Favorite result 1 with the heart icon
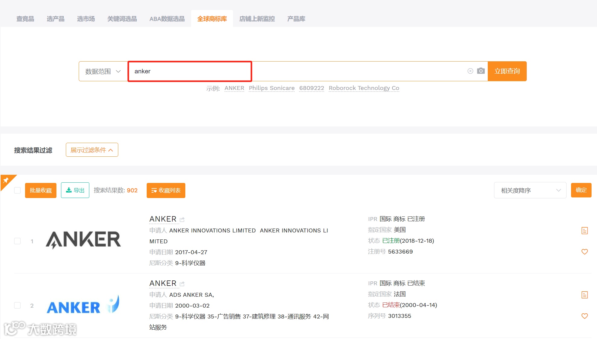This screenshot has height=339, width=597. pos(584,252)
